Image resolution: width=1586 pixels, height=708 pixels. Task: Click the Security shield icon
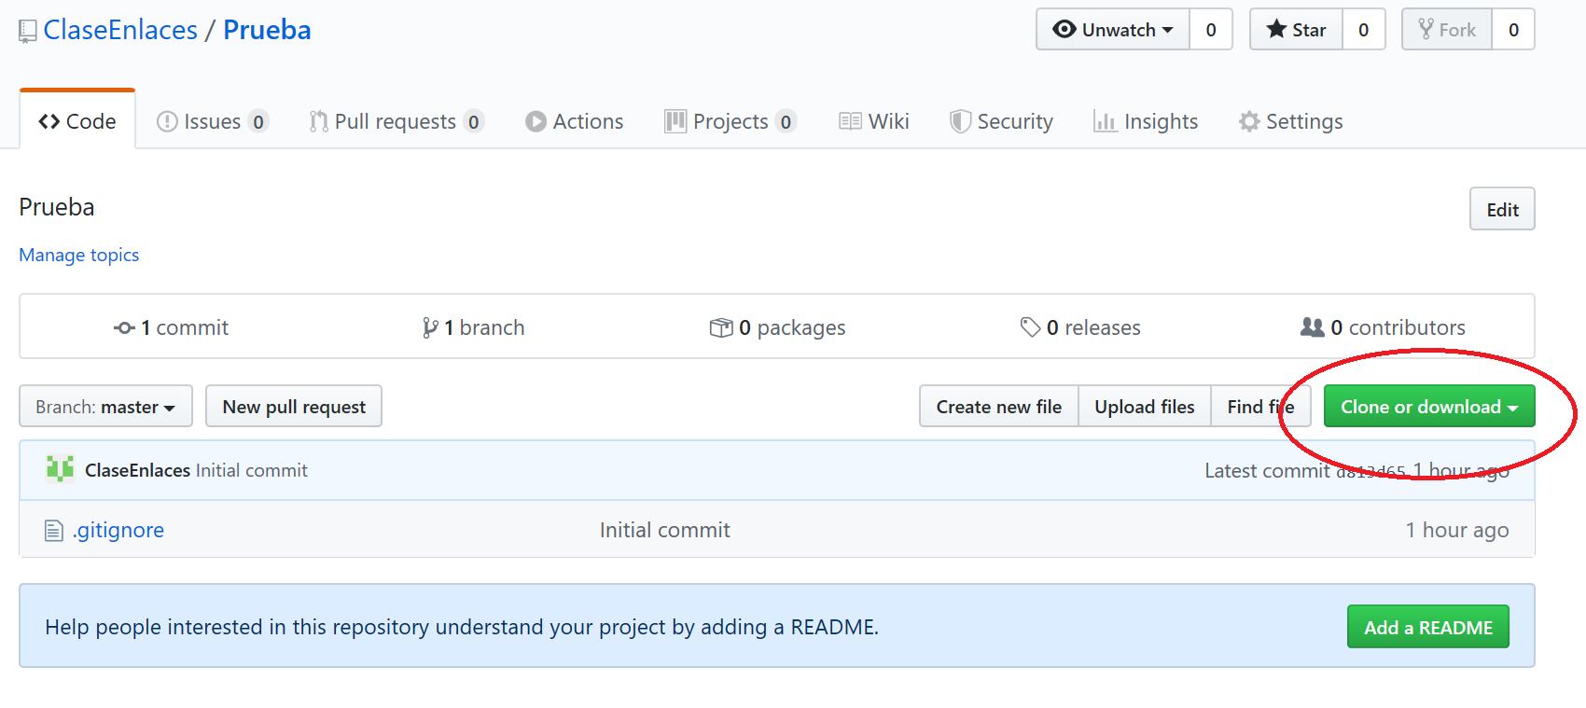(960, 122)
